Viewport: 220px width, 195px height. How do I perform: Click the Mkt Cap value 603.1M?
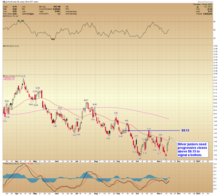tap(57, 7)
